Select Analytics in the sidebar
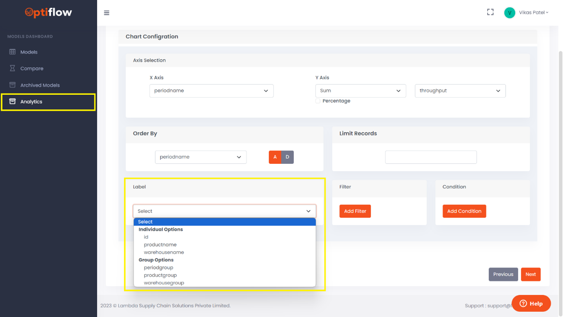The height and width of the screenshot is (317, 563). pyautogui.click(x=31, y=102)
